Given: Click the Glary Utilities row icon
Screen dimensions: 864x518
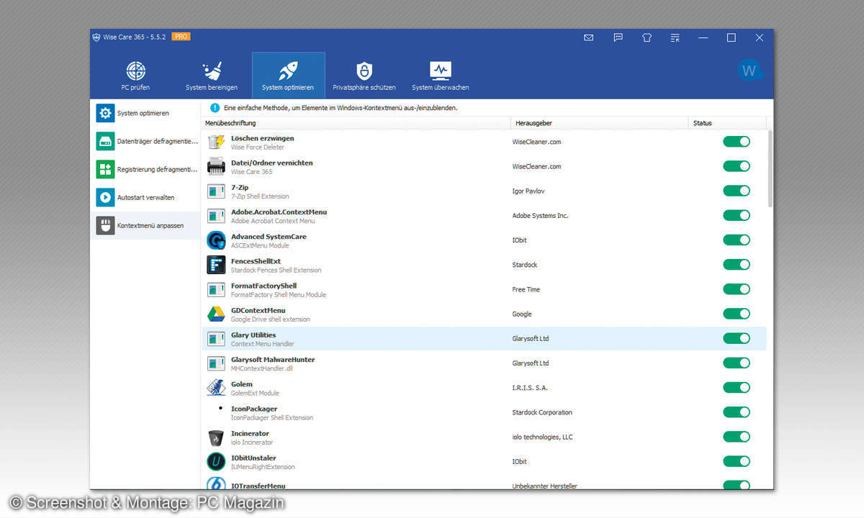Looking at the screenshot, I should (216, 338).
